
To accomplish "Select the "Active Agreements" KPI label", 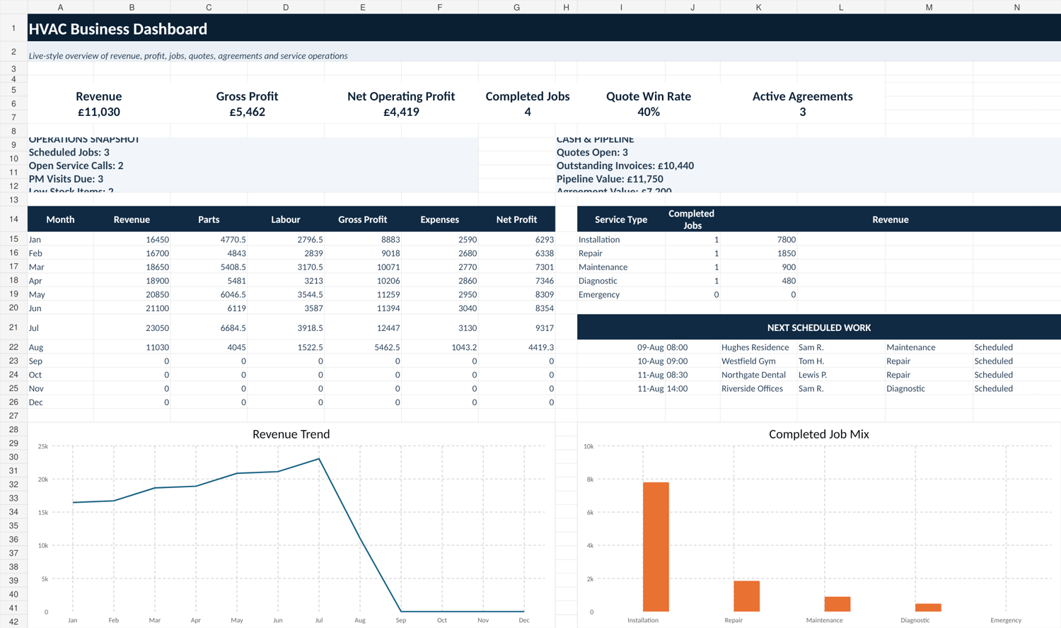I will point(802,96).
